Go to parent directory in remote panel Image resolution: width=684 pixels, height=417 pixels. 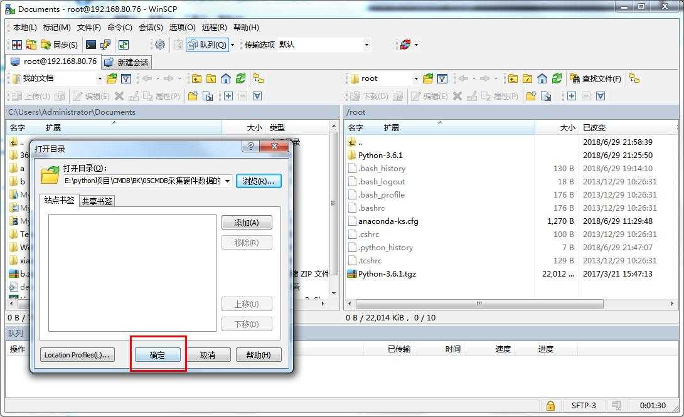pyautogui.click(x=513, y=78)
